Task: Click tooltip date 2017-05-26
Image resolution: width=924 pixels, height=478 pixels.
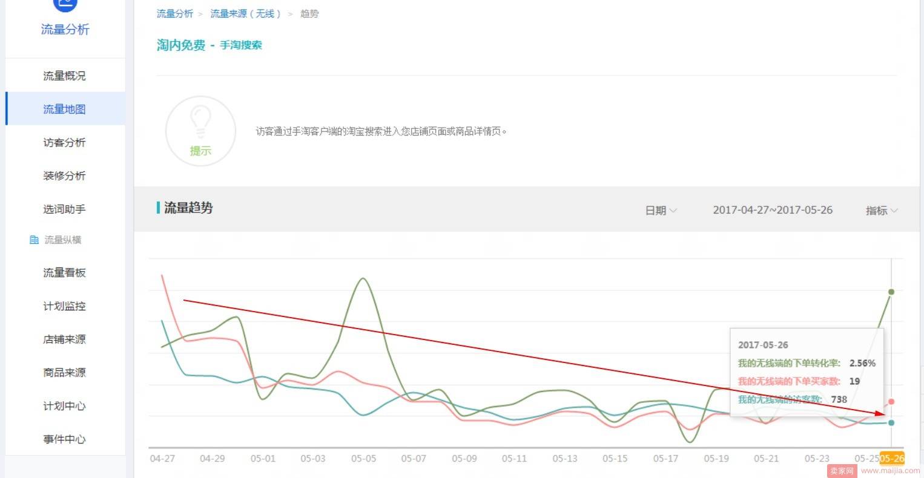Action: pos(763,345)
